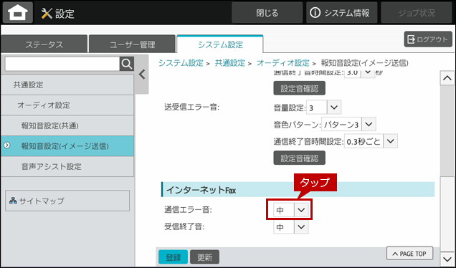Screen dimensions: 456x268
Task: Click the 登録 button
Action: pyautogui.click(x=173, y=257)
